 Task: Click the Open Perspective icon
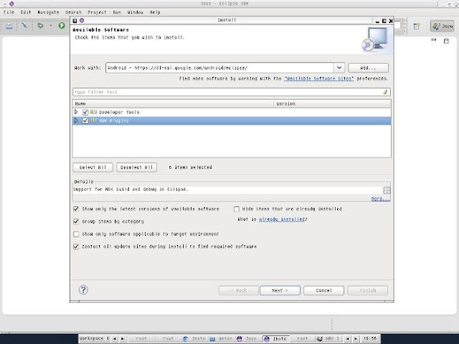click(417, 27)
